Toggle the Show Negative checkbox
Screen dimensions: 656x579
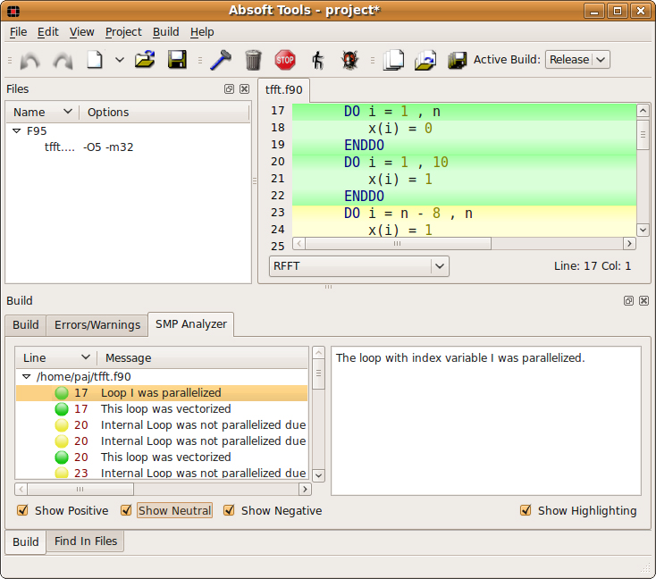(229, 510)
